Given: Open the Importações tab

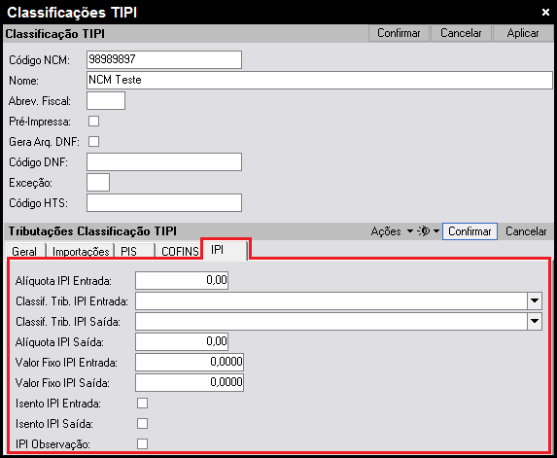Looking at the screenshot, I should click(x=81, y=251).
